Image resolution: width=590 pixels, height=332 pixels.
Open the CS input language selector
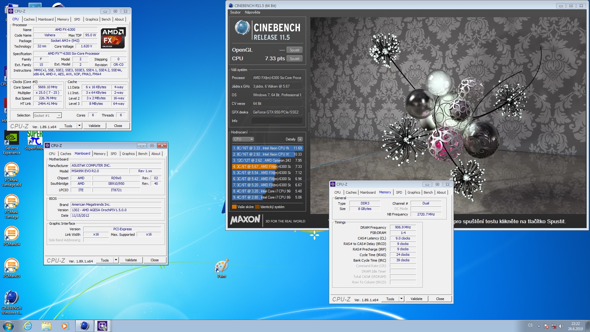pos(530,325)
